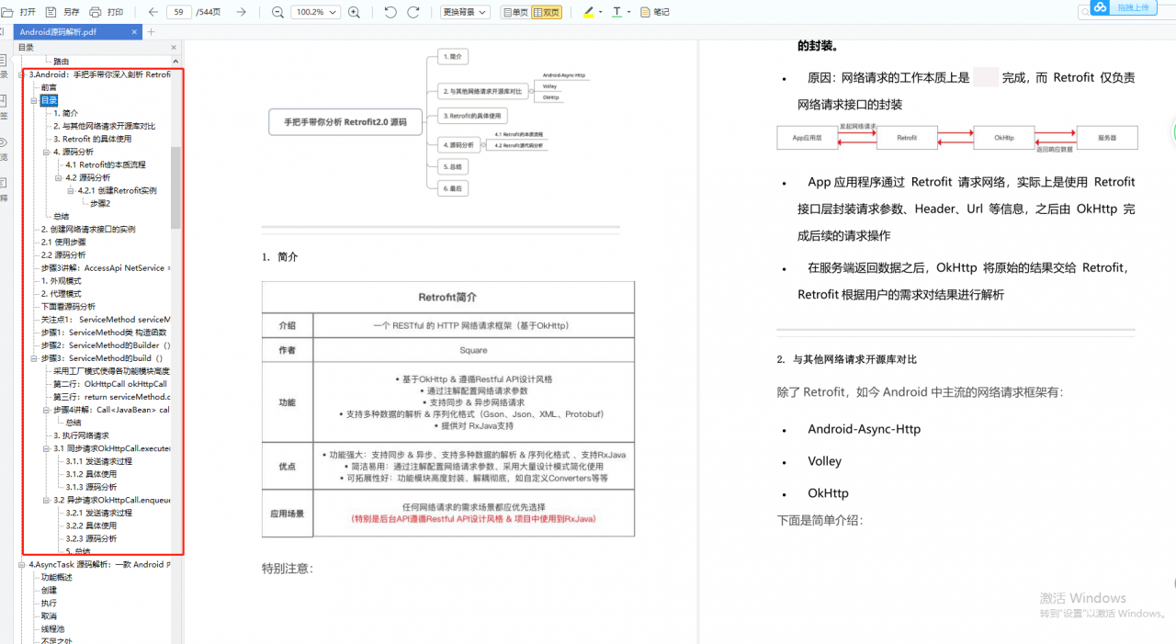Go to the next page arrow
This screenshot has height=644, width=1176.
241,12
